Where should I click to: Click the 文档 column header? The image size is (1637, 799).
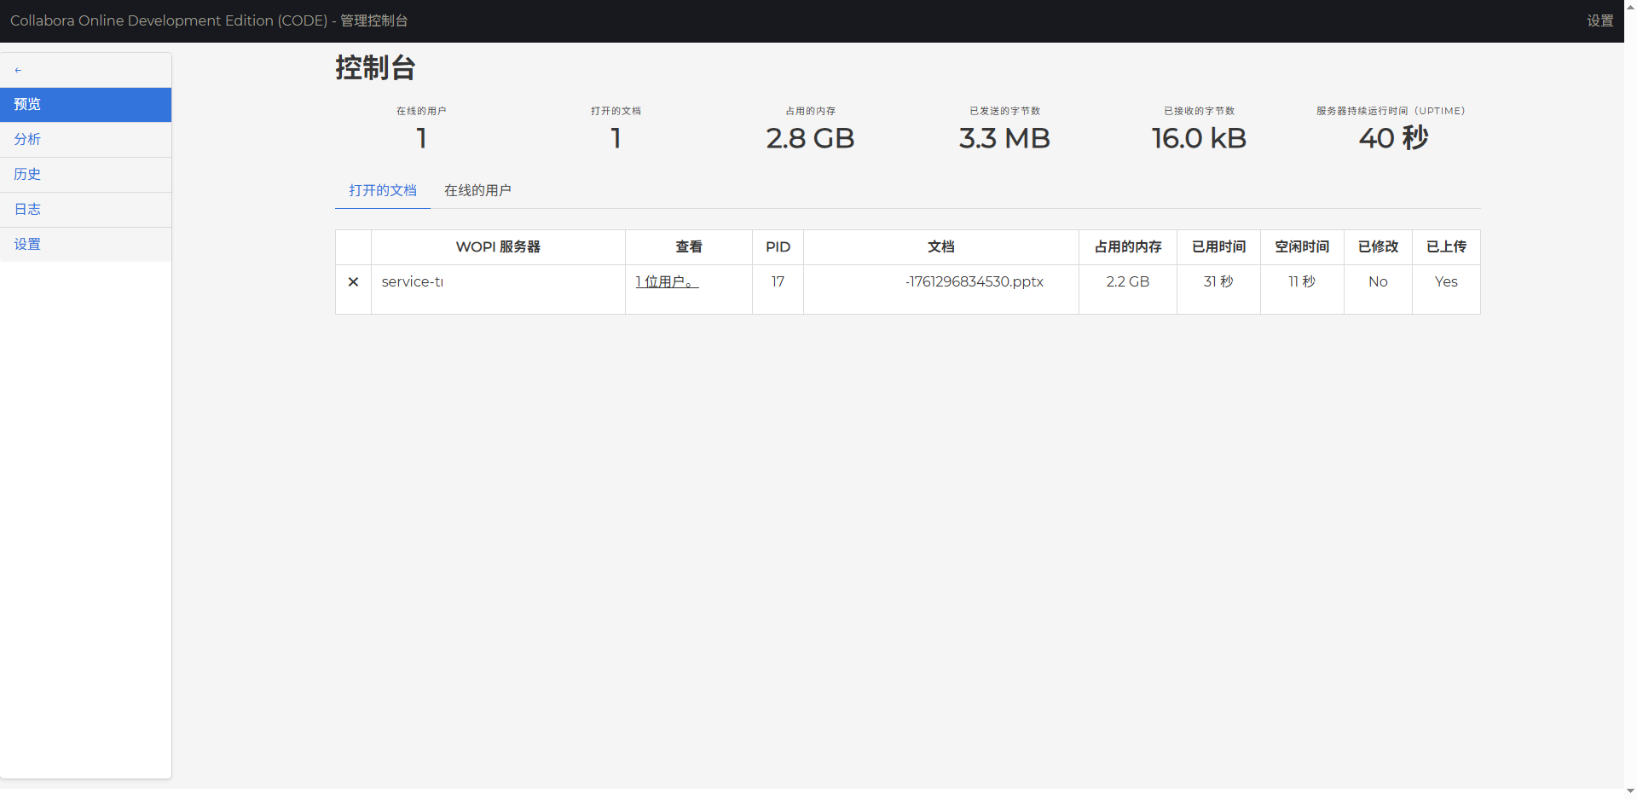[940, 247]
